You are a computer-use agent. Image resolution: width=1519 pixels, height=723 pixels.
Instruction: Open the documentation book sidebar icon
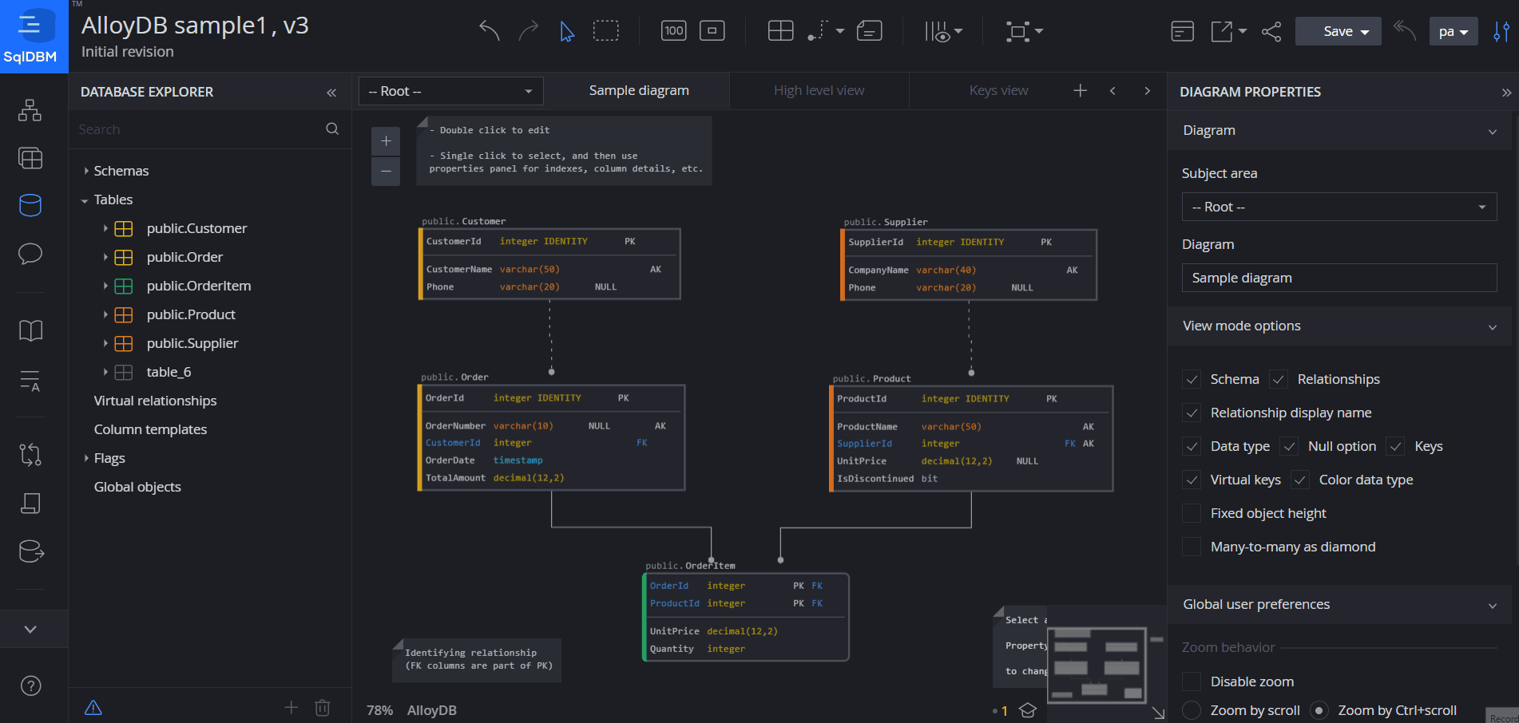tap(30, 330)
